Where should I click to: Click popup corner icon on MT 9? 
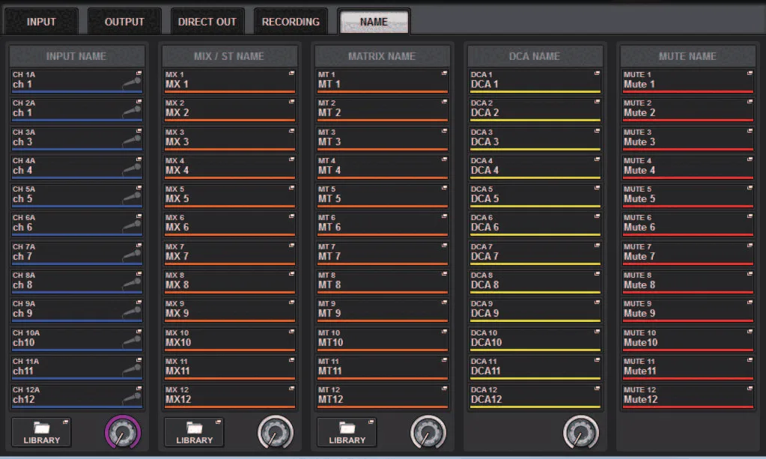(x=445, y=303)
